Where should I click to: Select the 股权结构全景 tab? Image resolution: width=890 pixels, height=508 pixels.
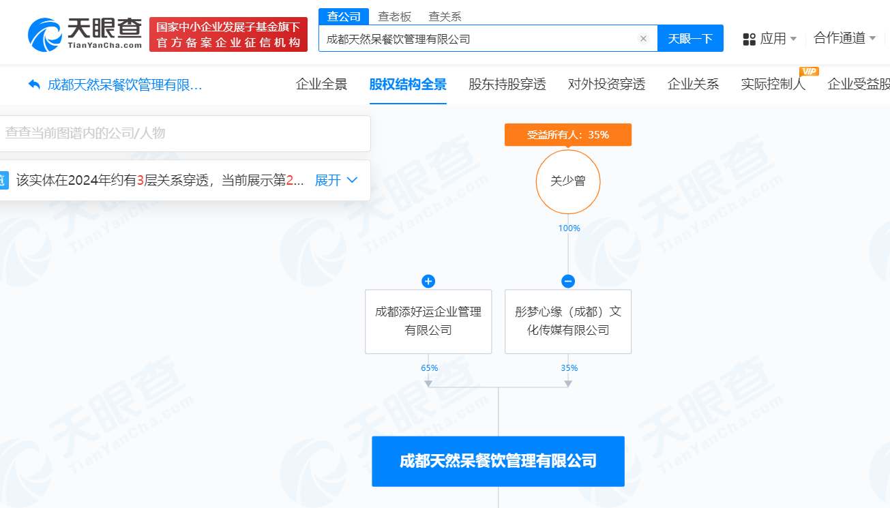click(408, 85)
